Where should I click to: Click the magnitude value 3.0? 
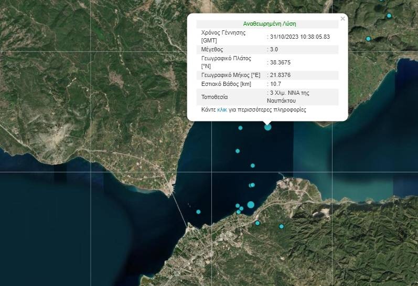click(274, 49)
